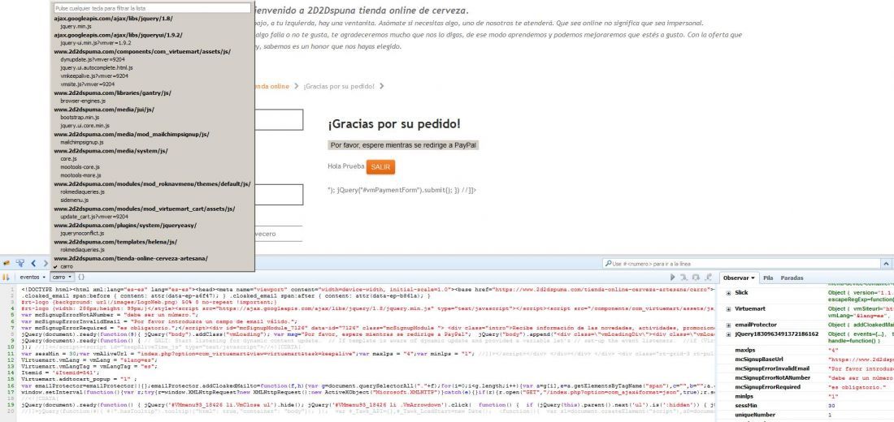Expand the emailProtector object row
The width and height of the screenshot is (894, 422).
(x=728, y=325)
